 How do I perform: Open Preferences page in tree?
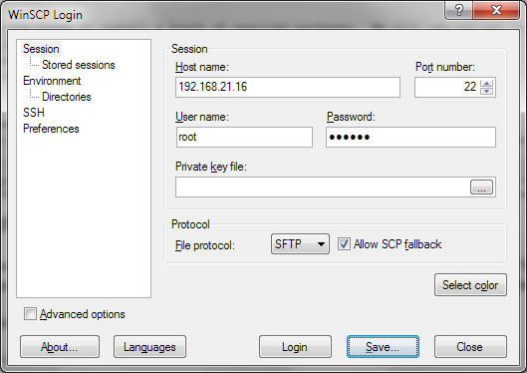(x=51, y=129)
